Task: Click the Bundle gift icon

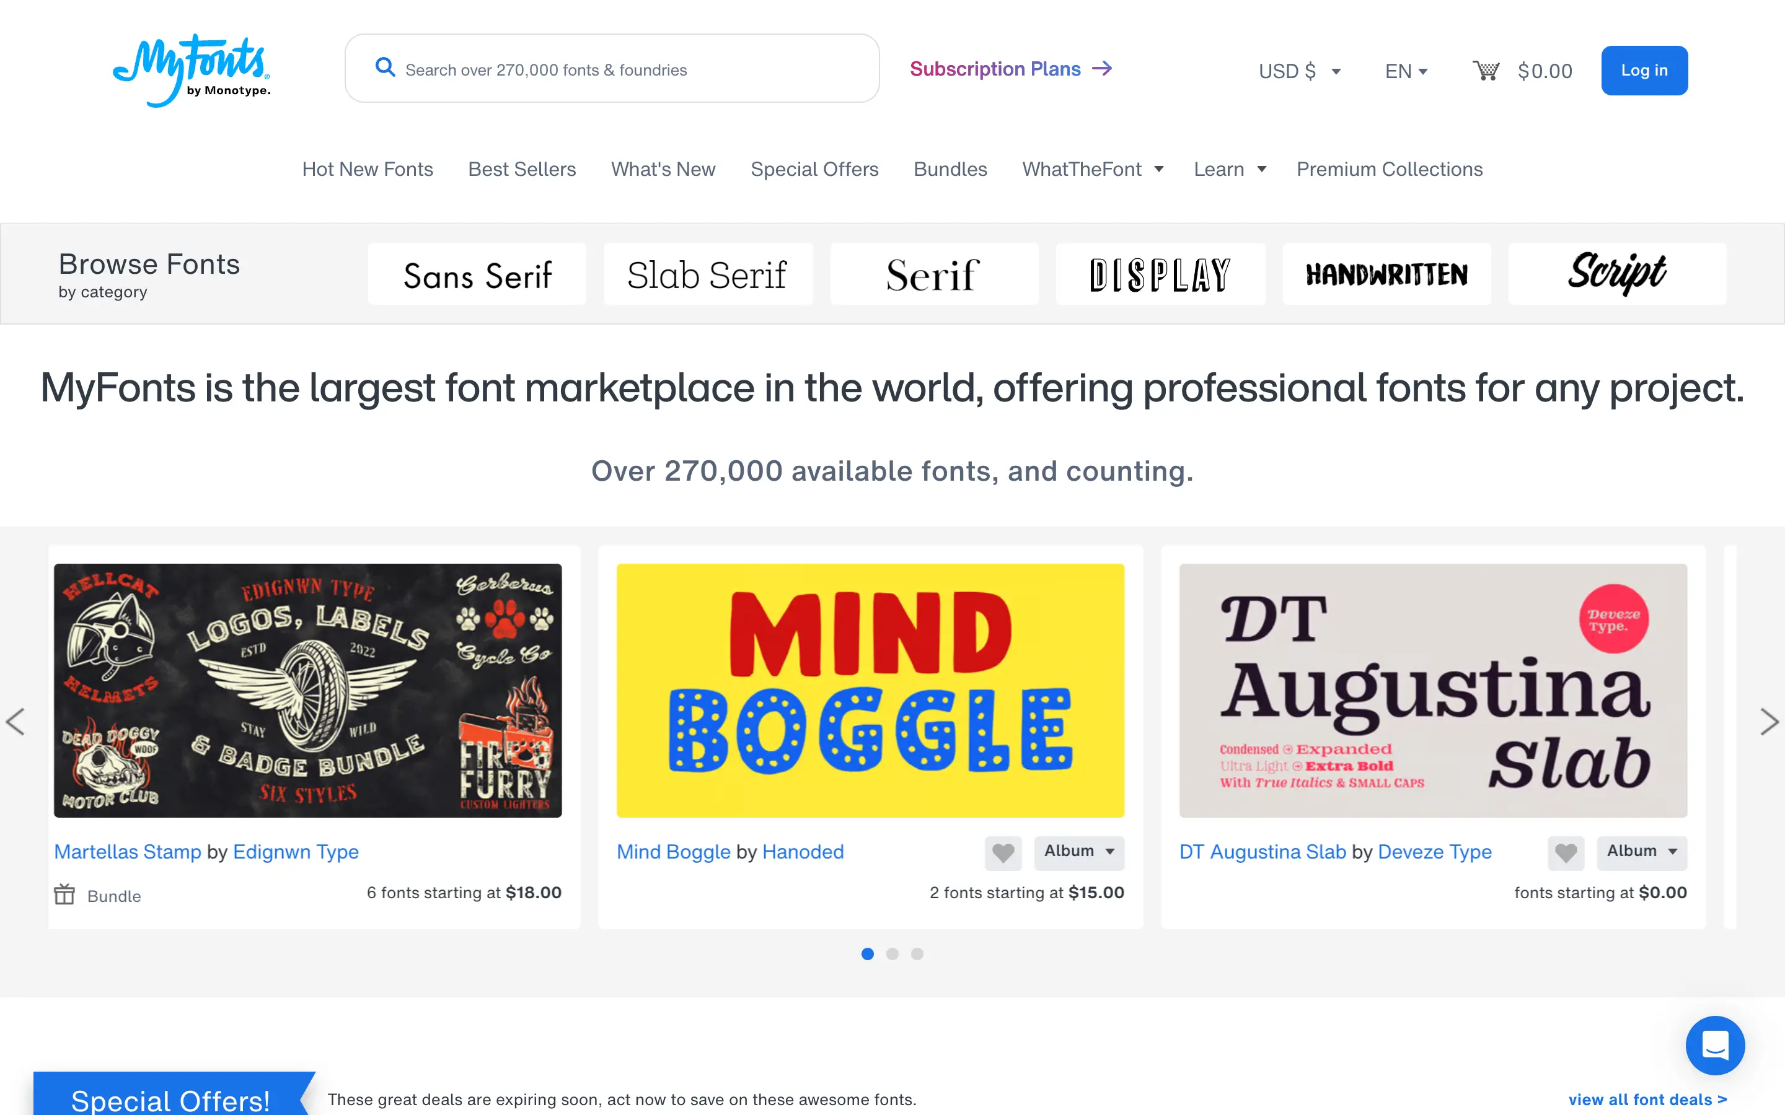Action: 65,894
